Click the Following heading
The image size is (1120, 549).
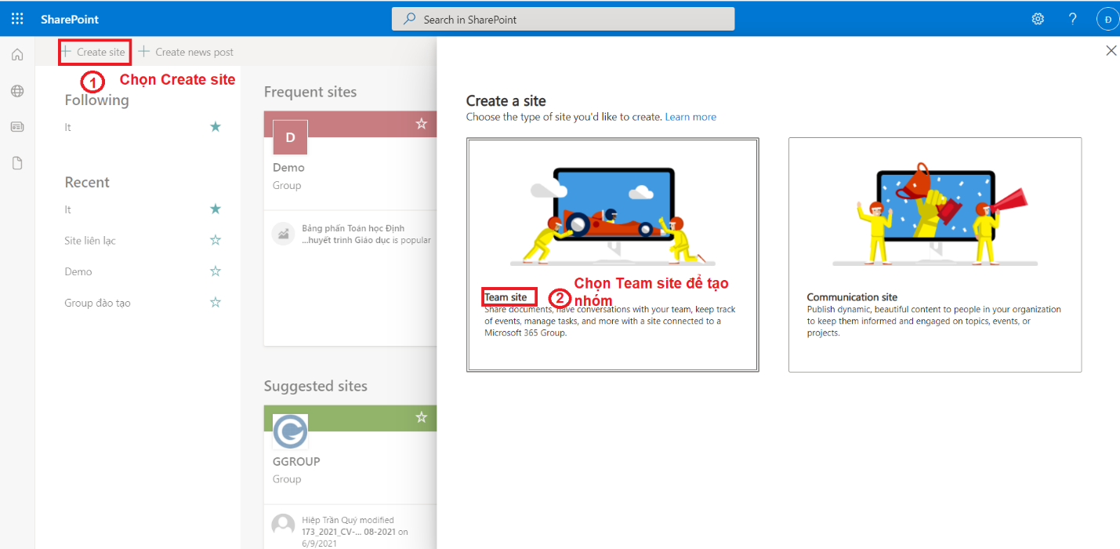pyautogui.click(x=96, y=100)
